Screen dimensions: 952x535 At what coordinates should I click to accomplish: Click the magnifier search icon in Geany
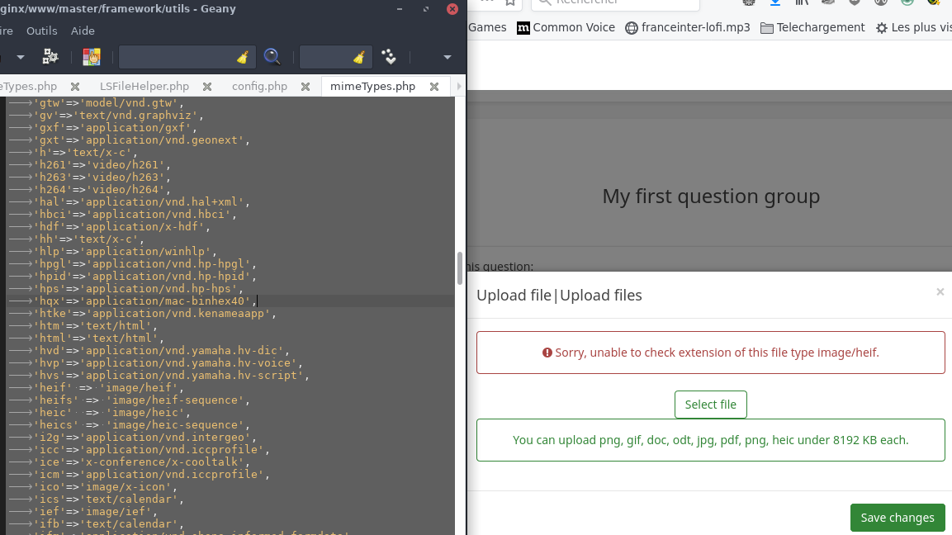[272, 56]
